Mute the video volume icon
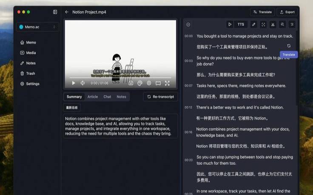 pyautogui.click(x=83, y=83)
